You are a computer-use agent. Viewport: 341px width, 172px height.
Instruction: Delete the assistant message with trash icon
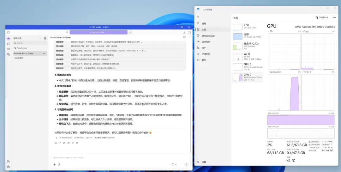coord(77,143)
